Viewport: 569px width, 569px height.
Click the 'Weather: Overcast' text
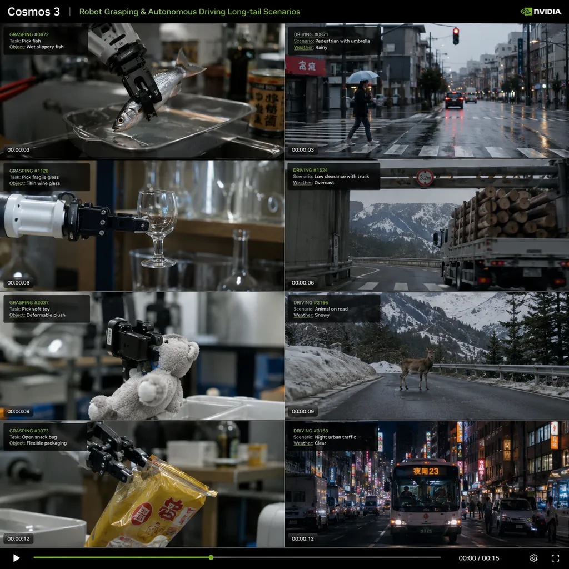(313, 182)
